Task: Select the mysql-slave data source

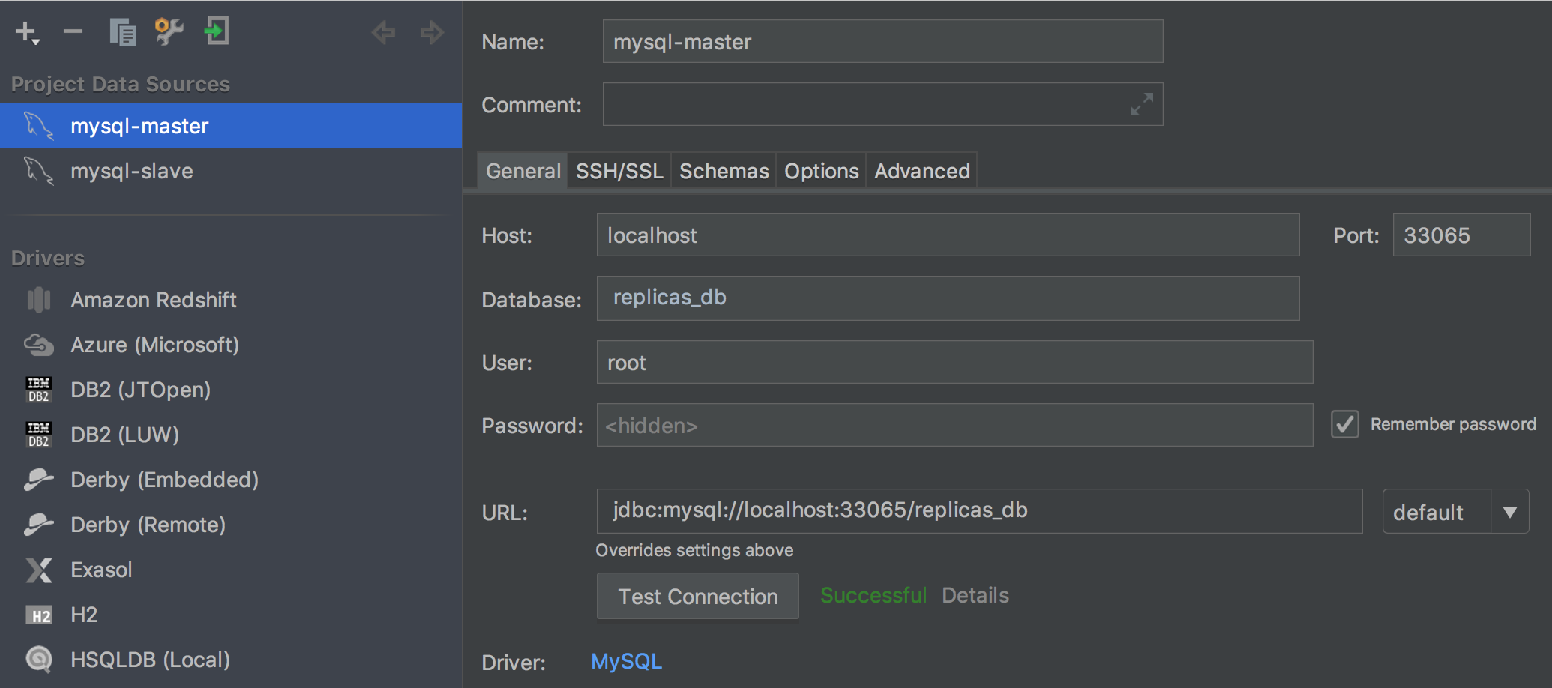Action: click(x=132, y=171)
